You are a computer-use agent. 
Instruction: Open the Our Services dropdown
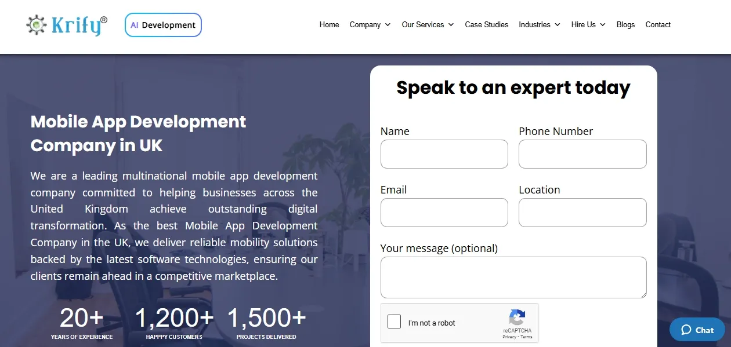428,25
